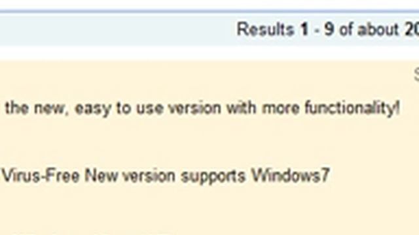Click the bold number 9 in results count
The width and height of the screenshot is (419, 235).
pos(329,29)
